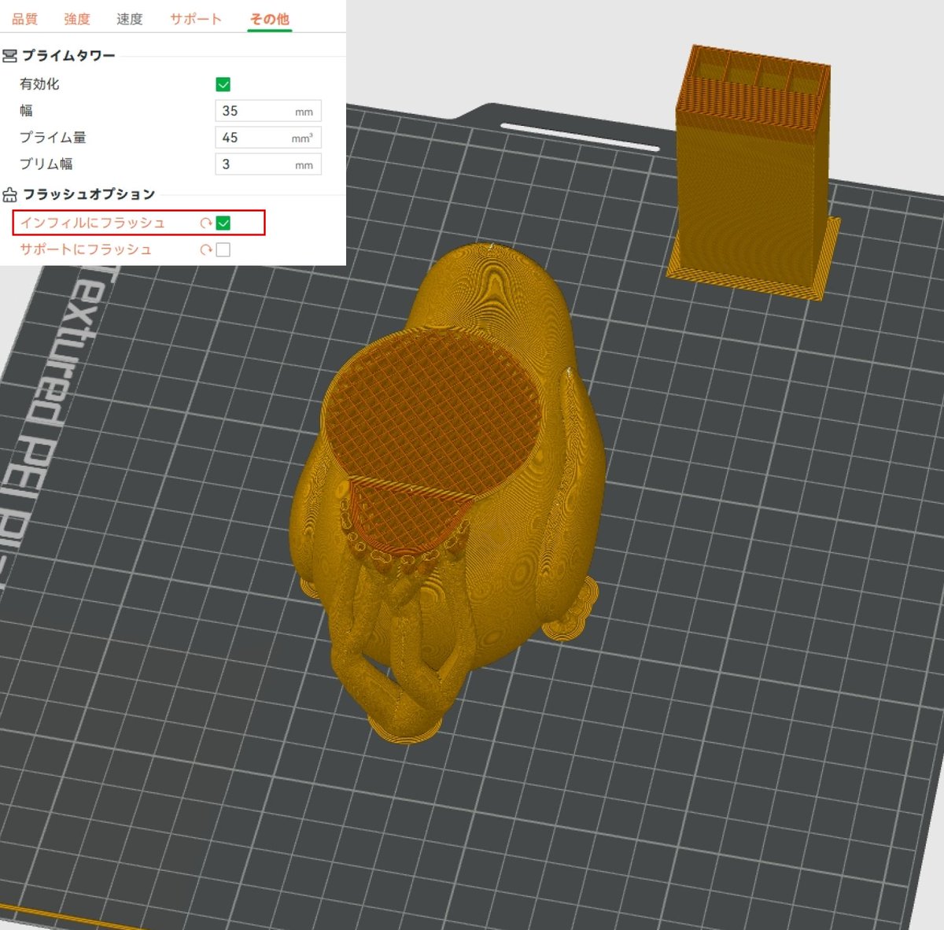Edit the 幅 value field showing 35
The width and height of the screenshot is (944, 930).
click(268, 111)
